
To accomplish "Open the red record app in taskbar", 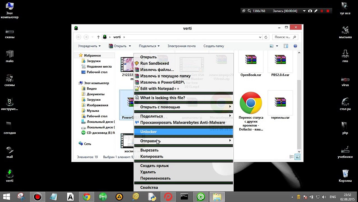I will tap(37, 197).
